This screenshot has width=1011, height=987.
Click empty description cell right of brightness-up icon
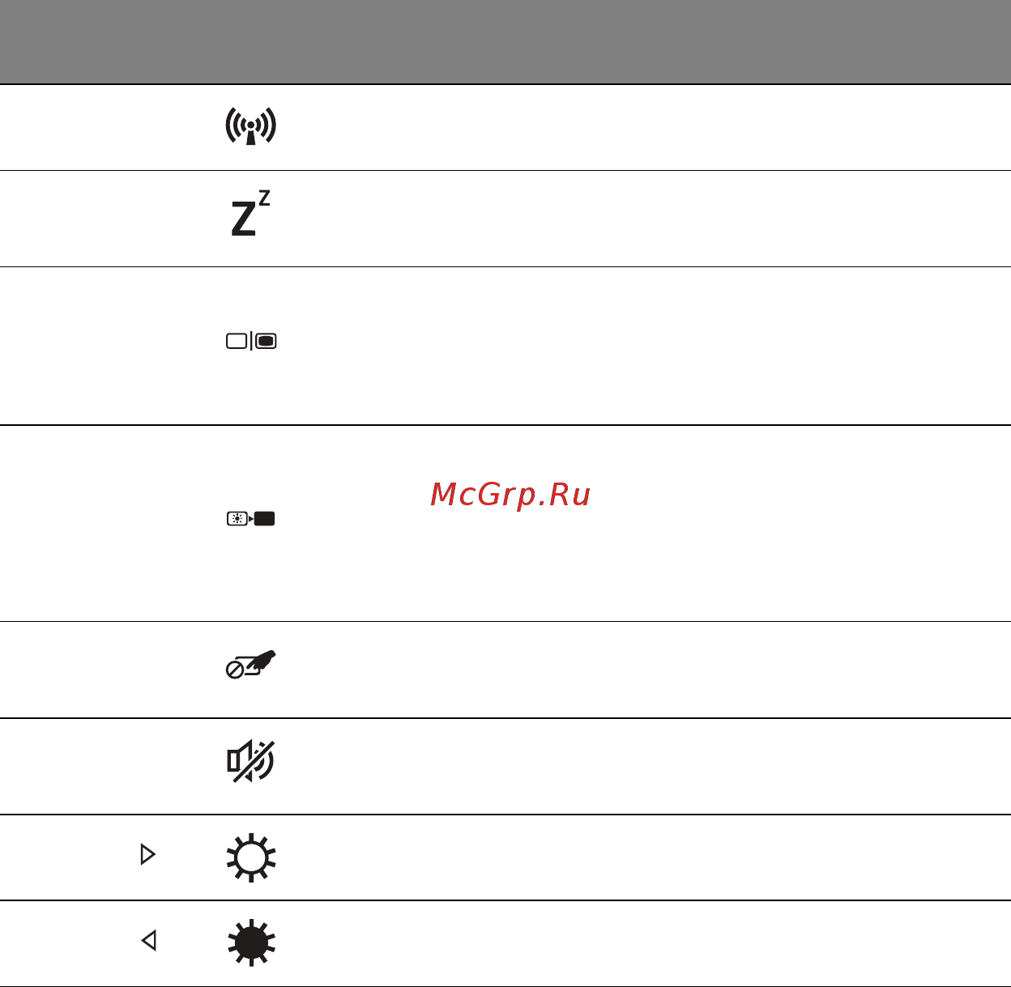point(648,857)
